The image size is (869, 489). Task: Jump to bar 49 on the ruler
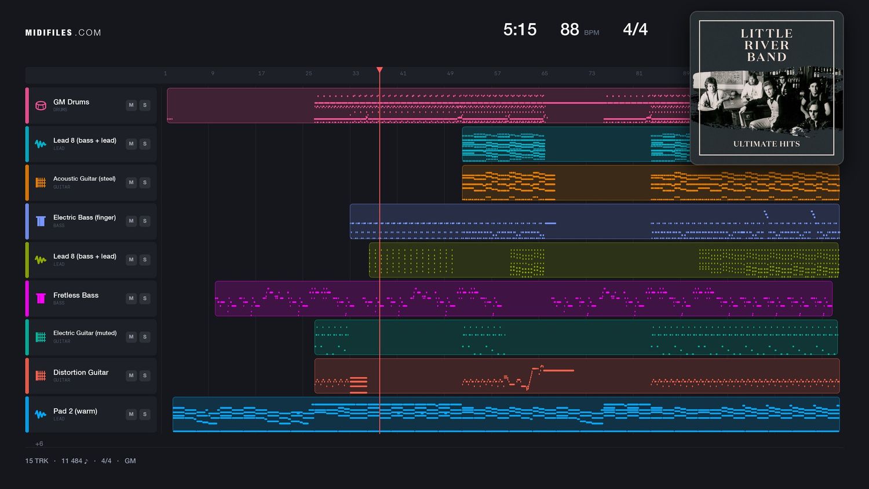tap(450, 74)
